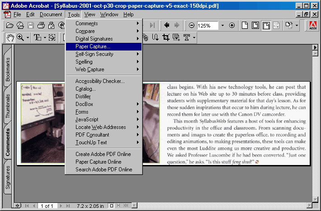Click the Reflow page icon
Screen dimensions: 321x211
pos(276,25)
